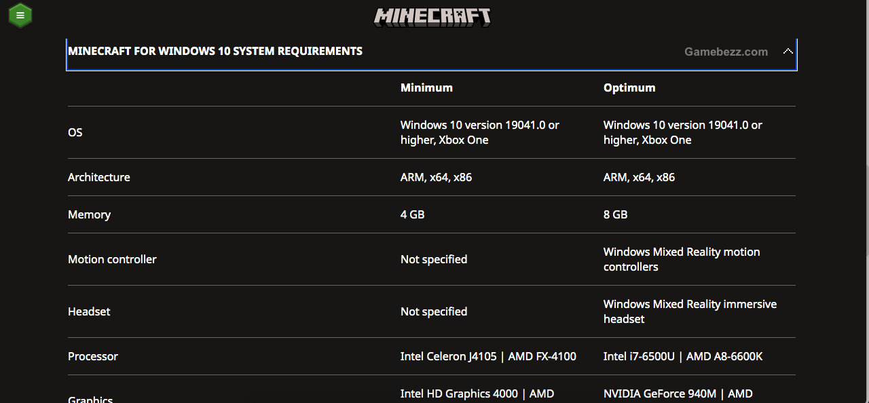Select the Optimum OS 'Windows 10 version 19041.0' cell
This screenshot has width=869, height=403.
[x=683, y=132]
